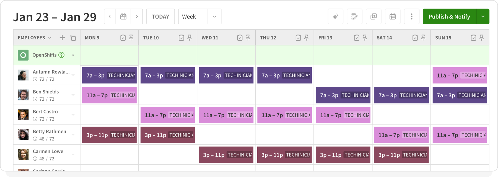The height and width of the screenshot is (177, 498).
Task: Click the TODAY button
Action: pyautogui.click(x=160, y=17)
